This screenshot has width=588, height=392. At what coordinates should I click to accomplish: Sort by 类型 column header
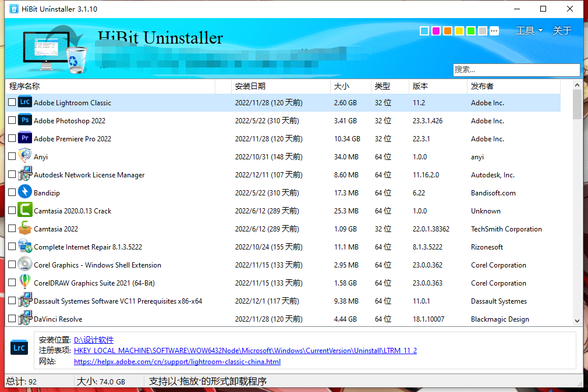point(389,86)
